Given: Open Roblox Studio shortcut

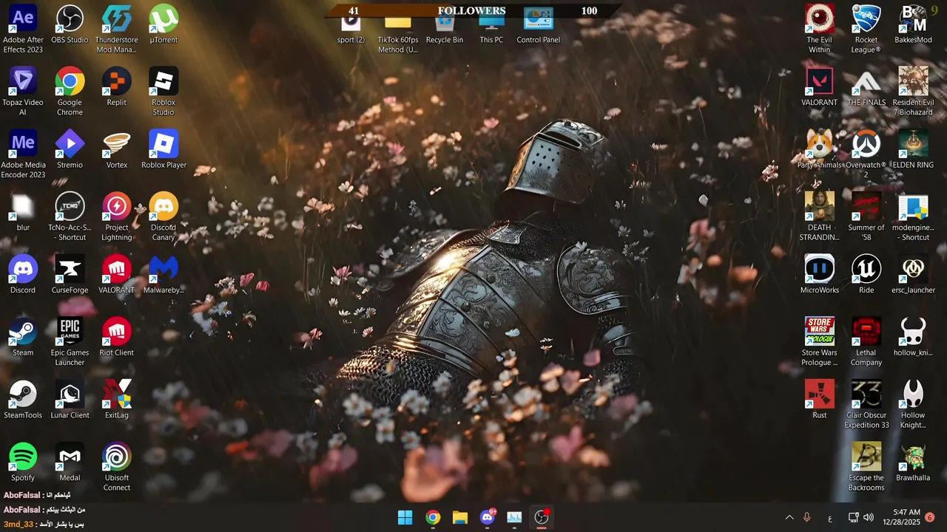Looking at the screenshot, I should (x=164, y=92).
